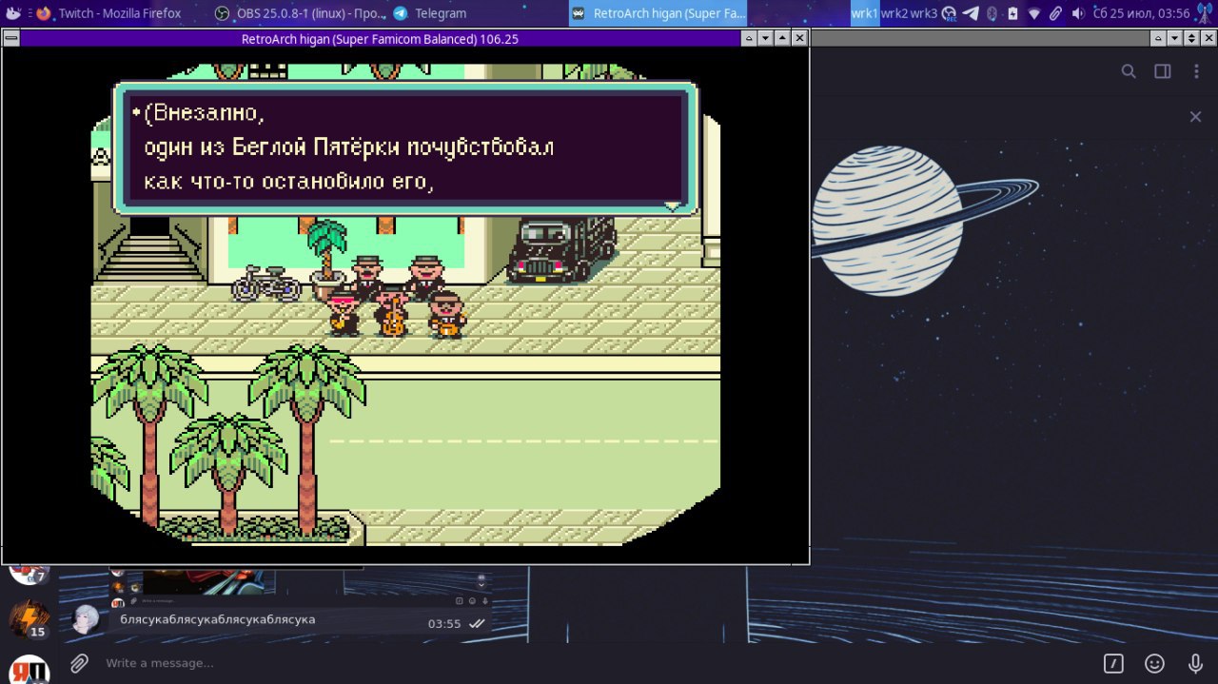Close the Telegram panel with X
Screen dimensions: 1218x684
click(1195, 116)
